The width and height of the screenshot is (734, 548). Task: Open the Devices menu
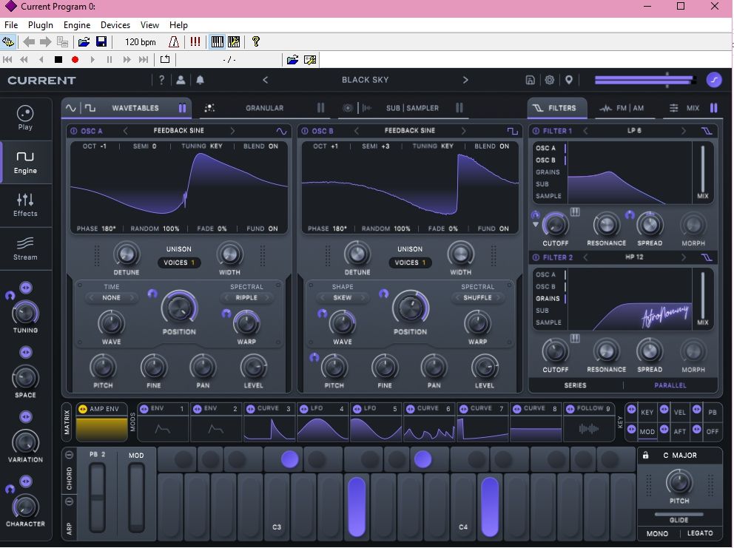pyautogui.click(x=115, y=25)
